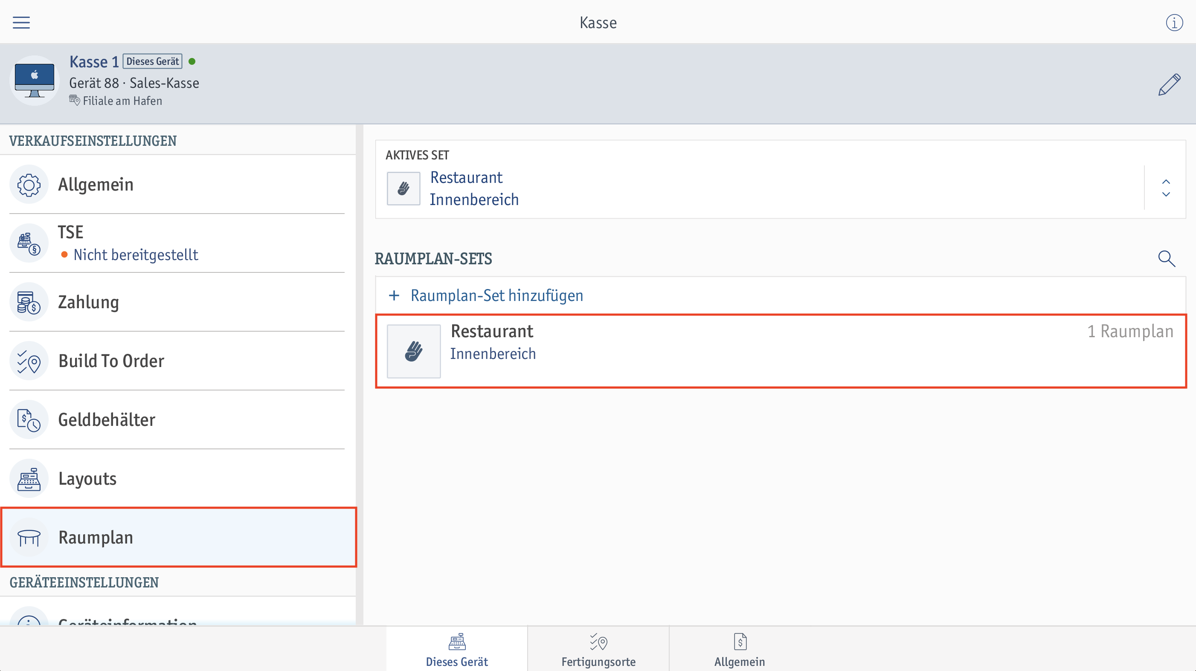Click Filiale am Hafen label
The width and height of the screenshot is (1196, 671).
[122, 101]
